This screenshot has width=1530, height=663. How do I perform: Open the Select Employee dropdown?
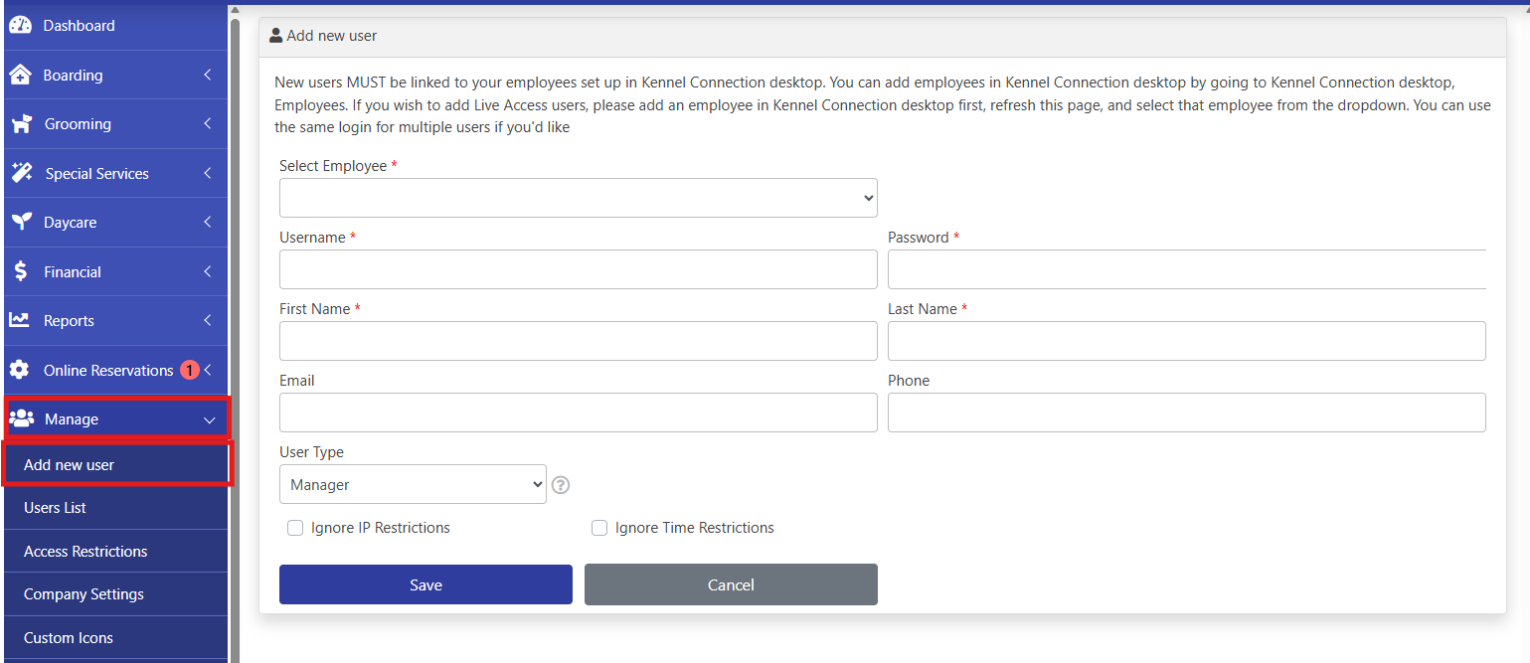[578, 198]
